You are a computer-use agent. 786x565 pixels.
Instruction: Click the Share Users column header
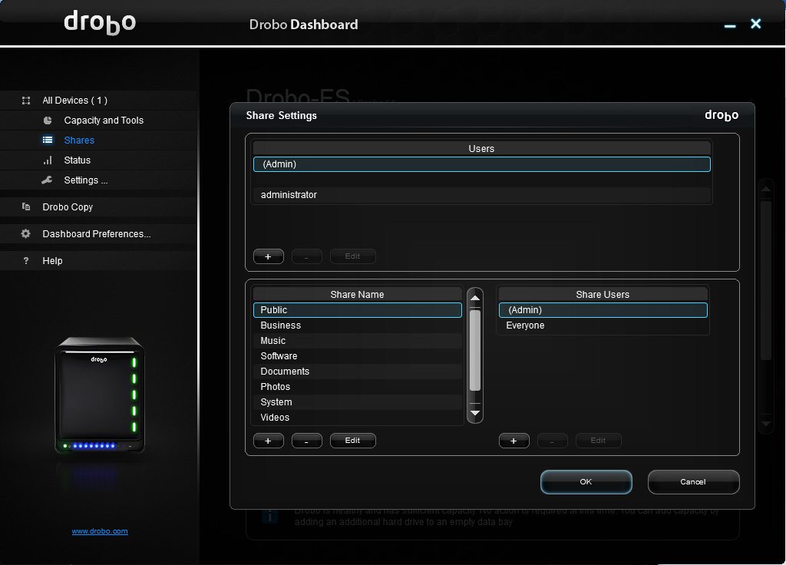pyautogui.click(x=603, y=294)
